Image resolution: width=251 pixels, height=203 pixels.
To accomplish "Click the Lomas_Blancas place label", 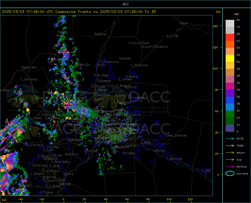I will 176,135.
